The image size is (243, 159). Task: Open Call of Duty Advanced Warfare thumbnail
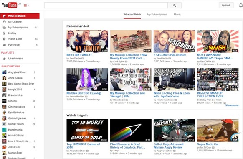pos(175,130)
